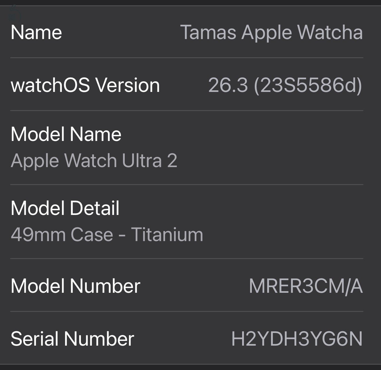Image resolution: width=381 pixels, height=370 pixels.
Task: Tap the Apple Watch Ultra 2 label
Action: (94, 160)
